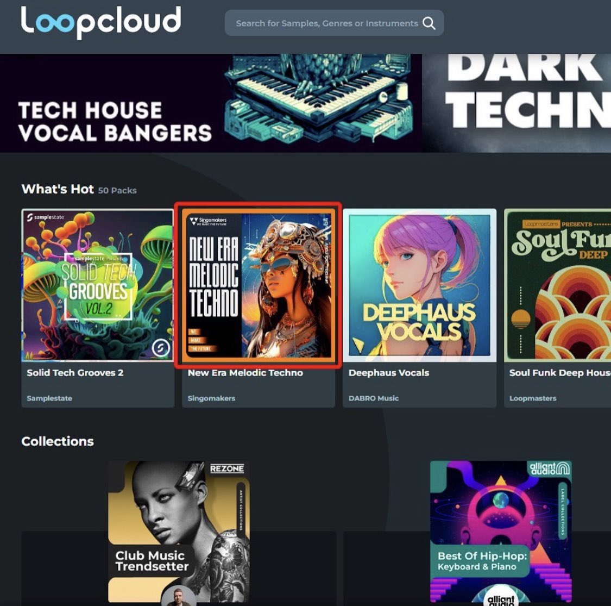Open the Tech House Vocal Bangers banner
The height and width of the screenshot is (606, 611).
click(x=211, y=103)
